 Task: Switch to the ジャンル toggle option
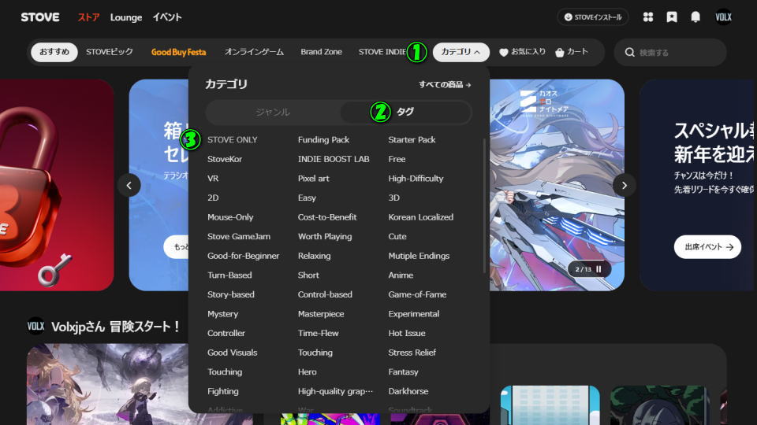pos(273,112)
